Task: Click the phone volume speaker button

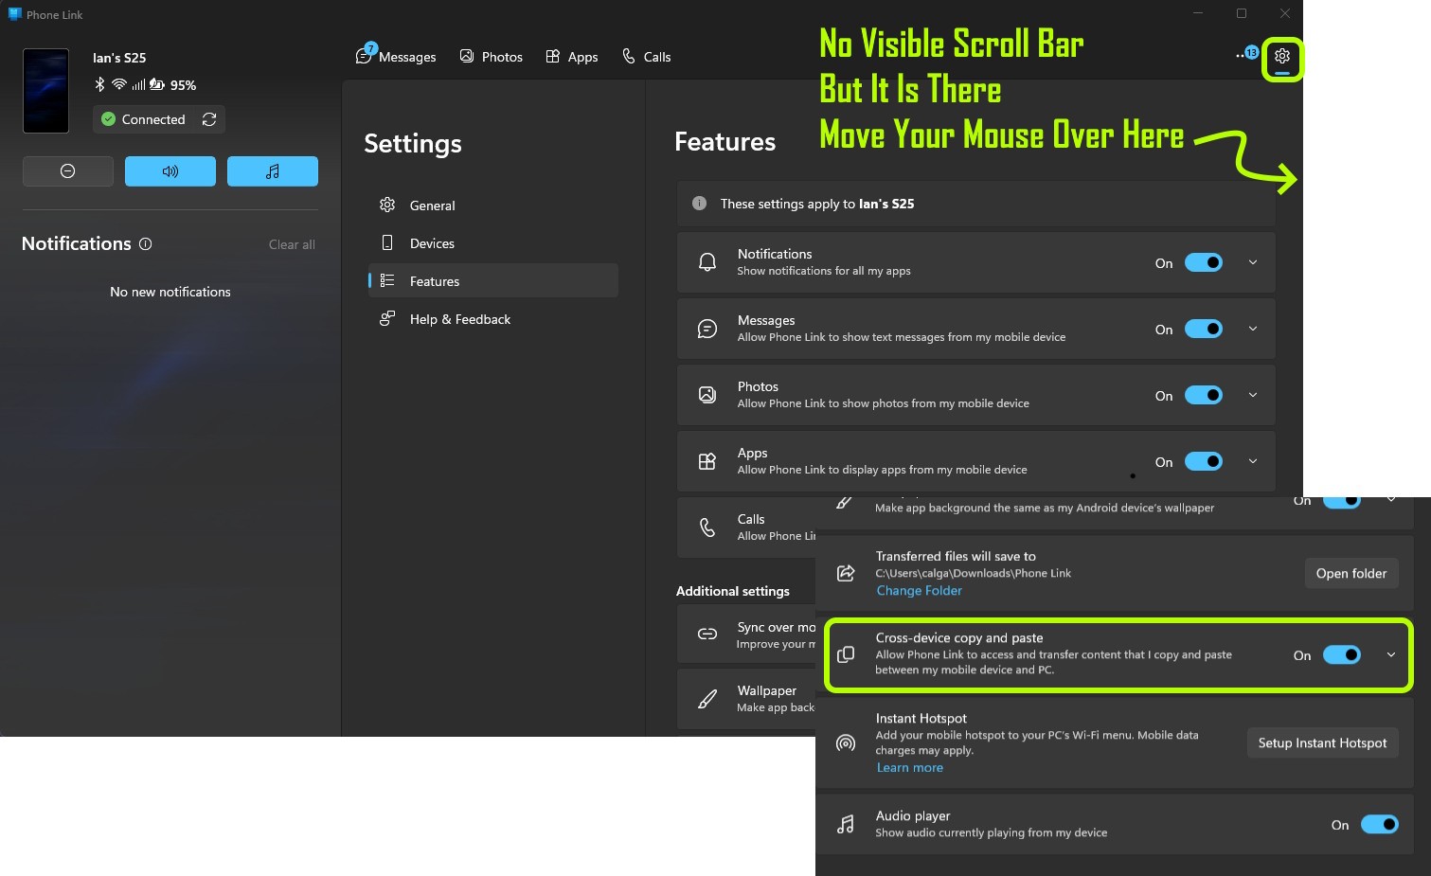Action: coord(170,171)
